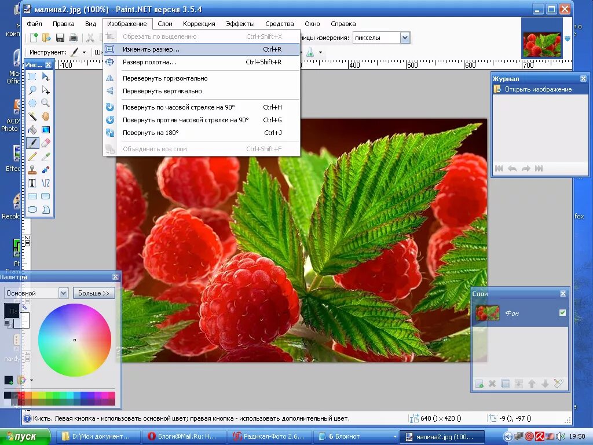Click the Больше >> button
The image size is (593, 445).
click(x=93, y=293)
